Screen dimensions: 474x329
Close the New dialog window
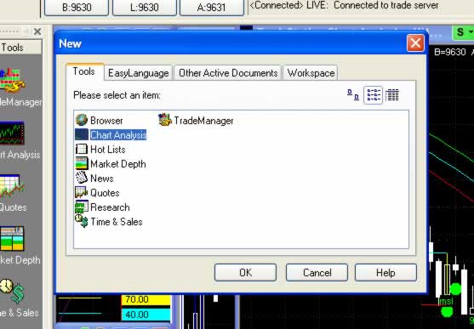point(415,43)
